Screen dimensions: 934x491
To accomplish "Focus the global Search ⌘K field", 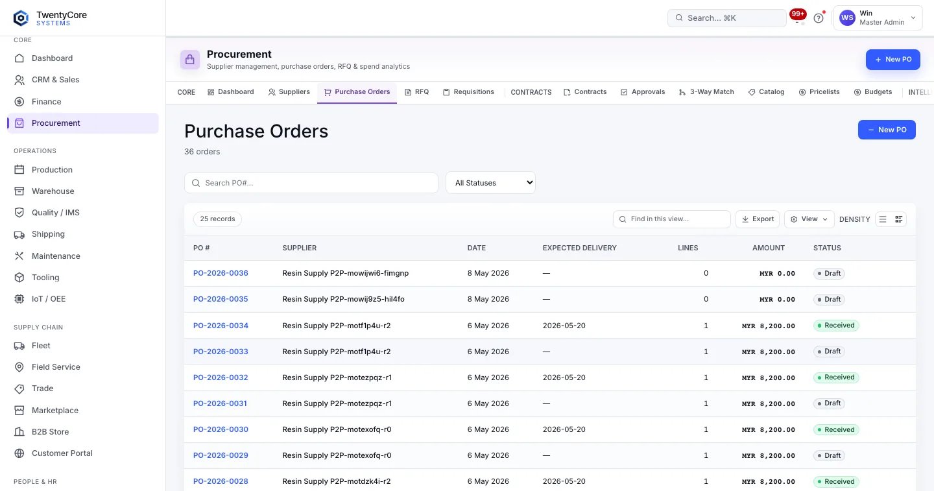I will tap(727, 18).
